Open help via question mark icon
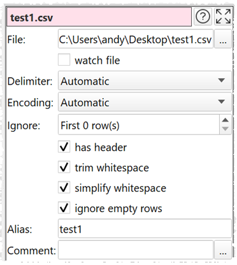The image size is (237, 265). pos(203,17)
